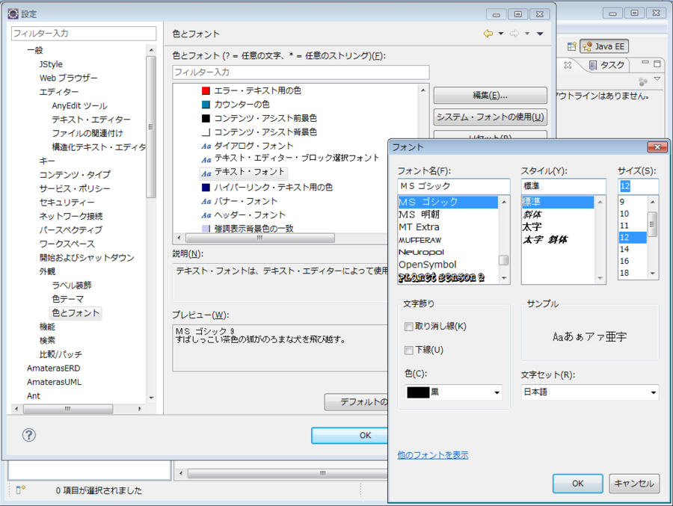The height and width of the screenshot is (506, 673).
Task: Click the scroll up arrow of the size list
Action: (x=652, y=202)
